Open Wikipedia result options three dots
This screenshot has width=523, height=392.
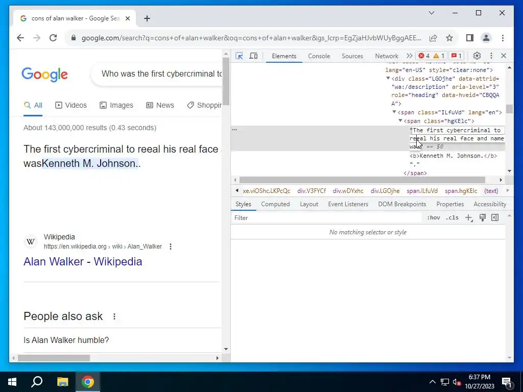(x=171, y=247)
